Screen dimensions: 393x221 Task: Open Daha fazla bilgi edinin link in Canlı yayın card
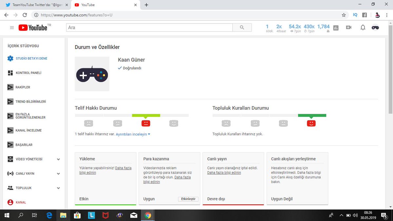click(x=224, y=173)
